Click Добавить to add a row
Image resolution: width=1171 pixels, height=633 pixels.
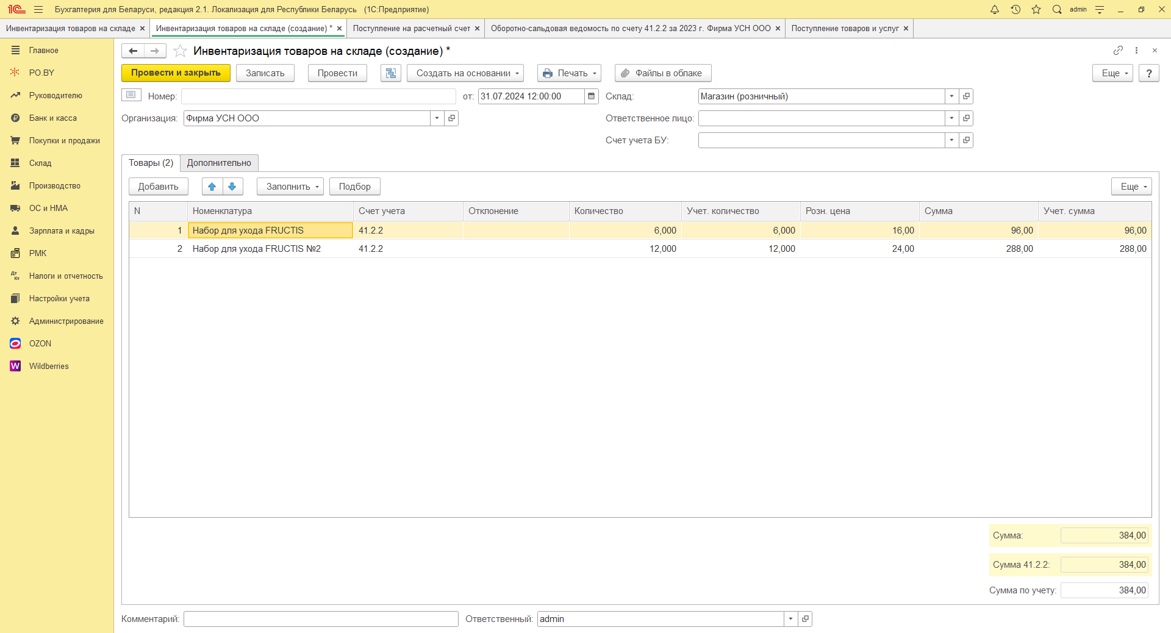coord(158,187)
